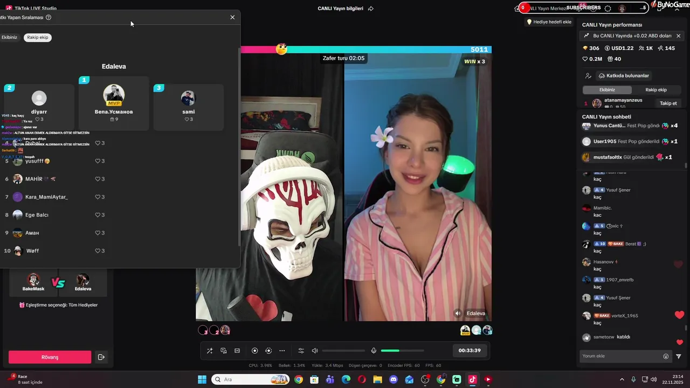Screen dimensions: 690x388
Task: Select third place card sami
Action: [188, 107]
